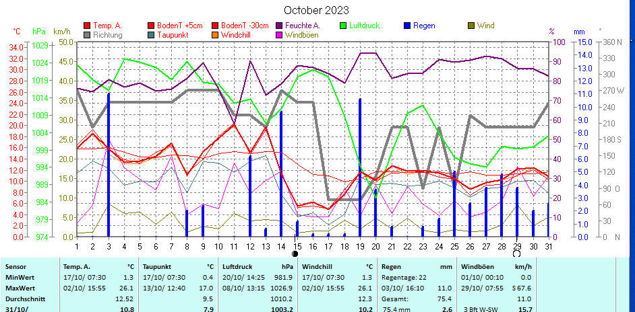The width and height of the screenshot is (635, 312).
Task: Click the purple % axis unit label
Action: point(551,31)
